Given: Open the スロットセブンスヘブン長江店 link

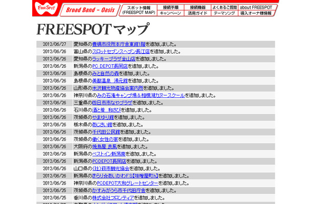Looking at the screenshot, I should point(121,52).
